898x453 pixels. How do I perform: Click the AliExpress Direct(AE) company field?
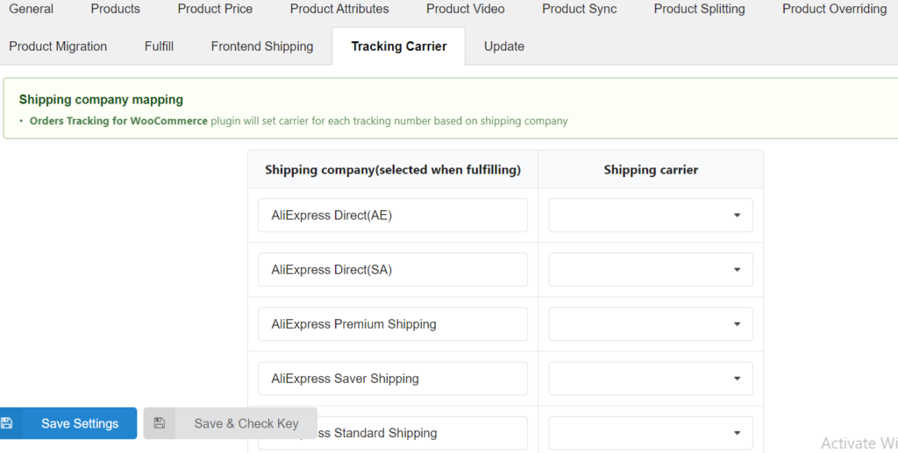[x=392, y=215]
